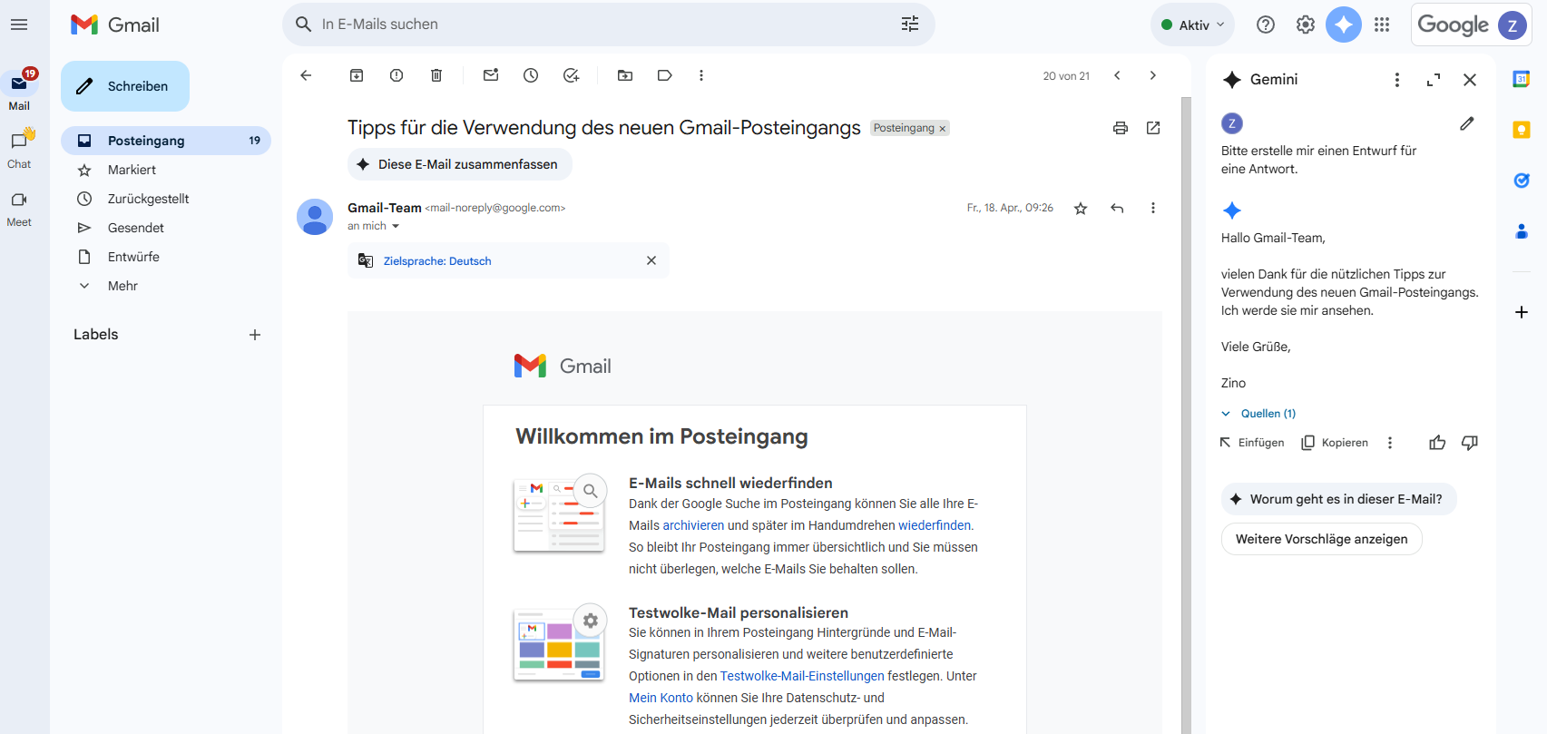The height and width of the screenshot is (734, 1547).
Task: Toggle the Gemini side panel button
Action: click(x=1344, y=24)
